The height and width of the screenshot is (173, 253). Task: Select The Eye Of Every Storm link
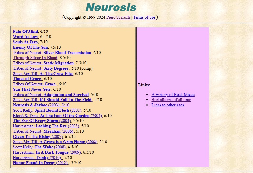point(42,121)
